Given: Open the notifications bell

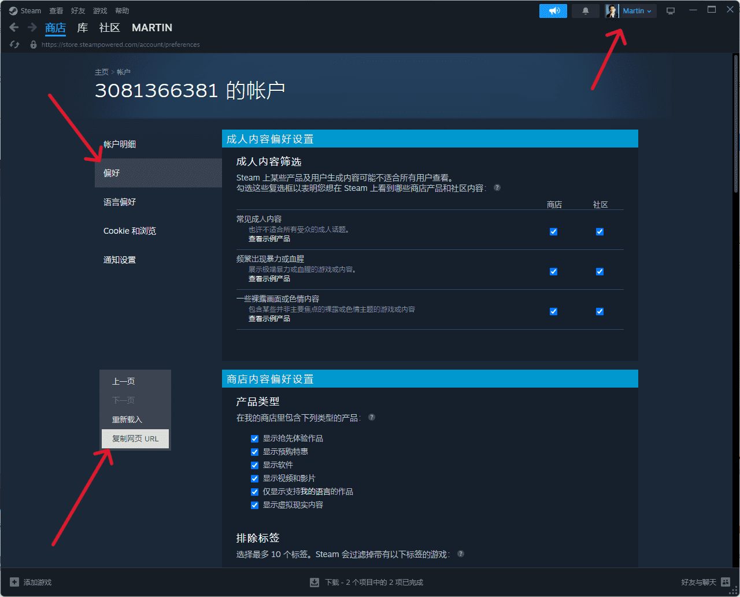Looking at the screenshot, I should 586,11.
